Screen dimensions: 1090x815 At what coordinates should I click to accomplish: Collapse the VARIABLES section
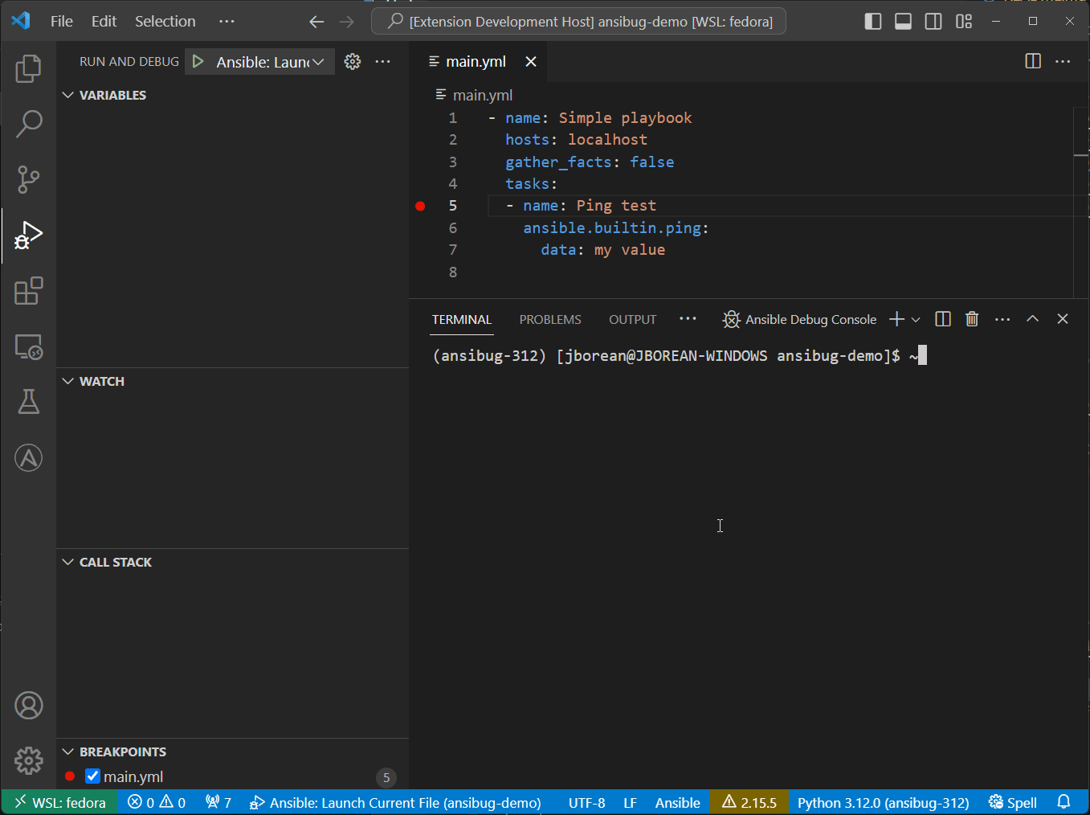68,95
